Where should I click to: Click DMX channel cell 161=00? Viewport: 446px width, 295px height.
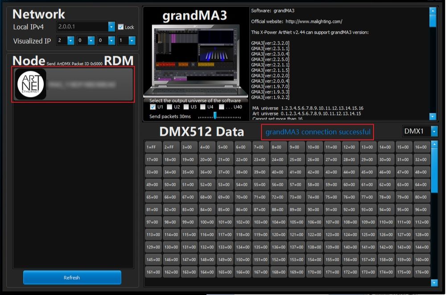click(153, 272)
